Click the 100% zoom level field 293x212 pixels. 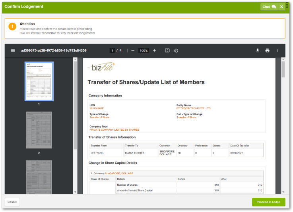(x=144, y=50)
